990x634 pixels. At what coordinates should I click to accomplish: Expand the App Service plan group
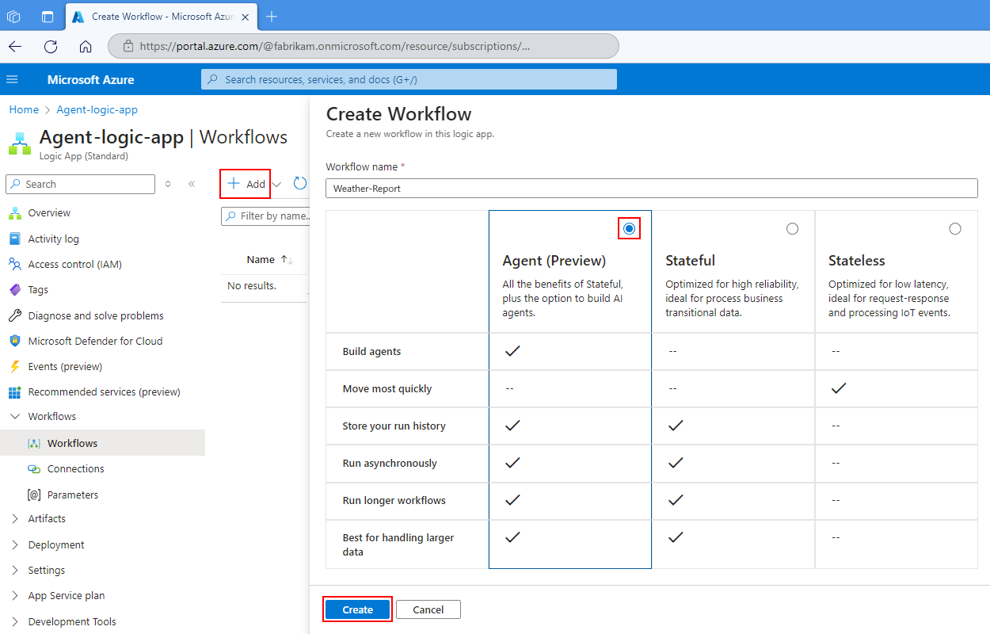click(x=15, y=596)
